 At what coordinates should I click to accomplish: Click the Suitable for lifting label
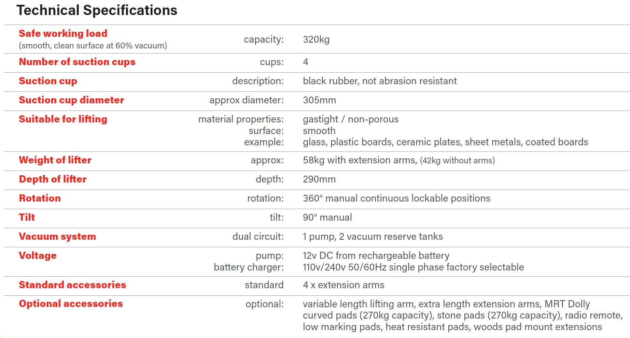click(63, 119)
